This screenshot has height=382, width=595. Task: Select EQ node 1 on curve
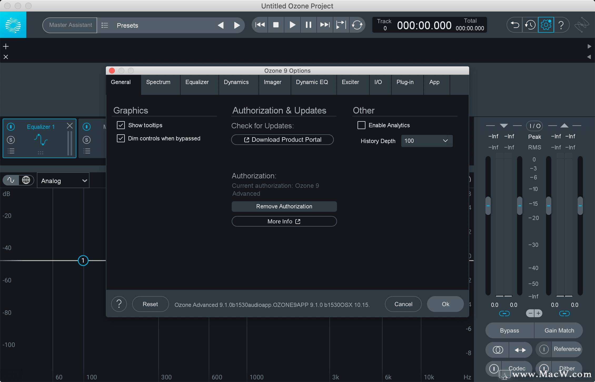coord(83,261)
